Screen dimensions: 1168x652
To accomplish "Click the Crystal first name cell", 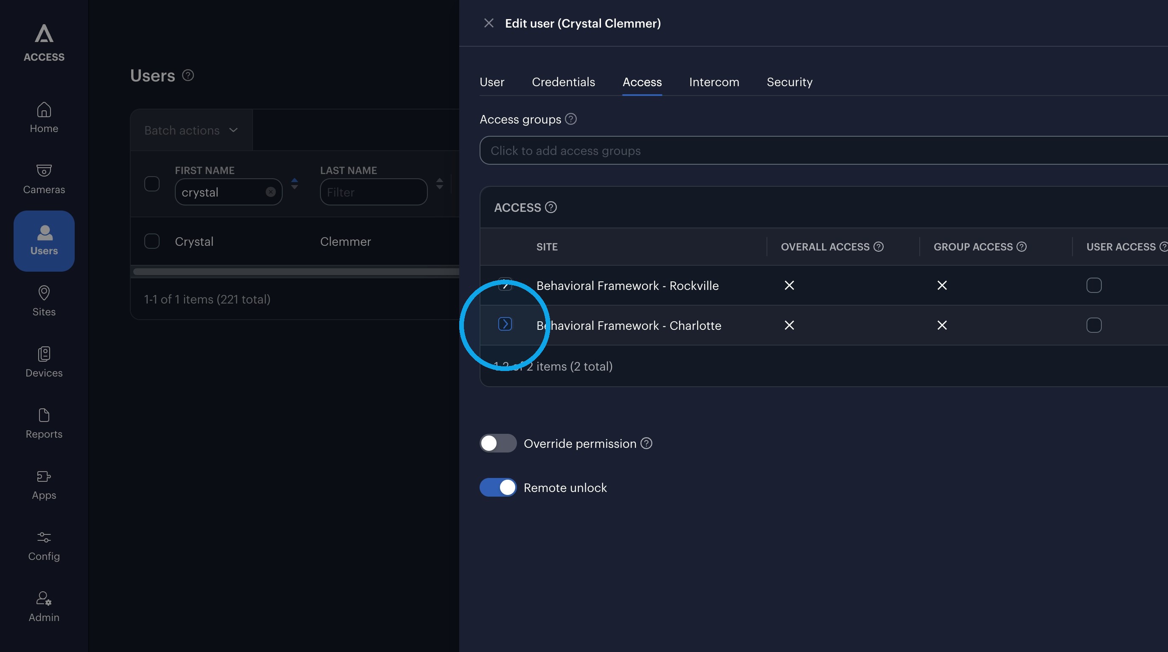I will (194, 242).
